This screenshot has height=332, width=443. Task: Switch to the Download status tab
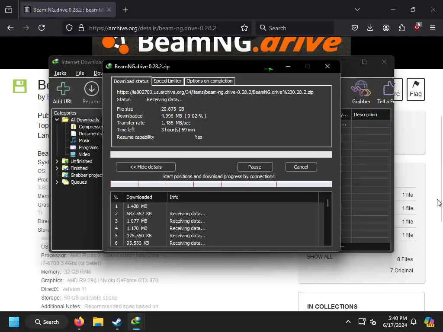pos(131,81)
